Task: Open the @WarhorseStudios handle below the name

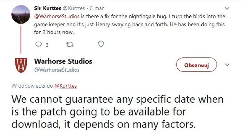Action: (57, 70)
